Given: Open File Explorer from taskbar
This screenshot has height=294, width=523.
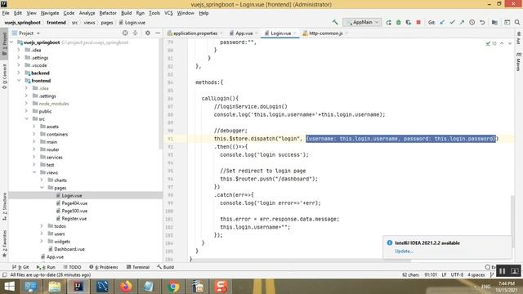Looking at the screenshot, I should (55, 287).
